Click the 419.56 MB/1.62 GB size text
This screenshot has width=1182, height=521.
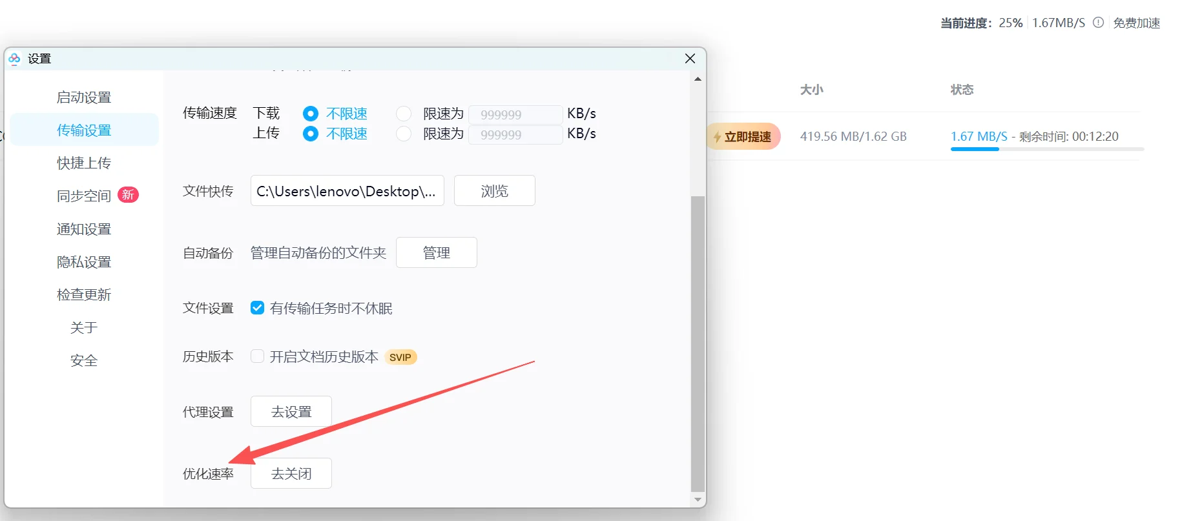tap(853, 136)
